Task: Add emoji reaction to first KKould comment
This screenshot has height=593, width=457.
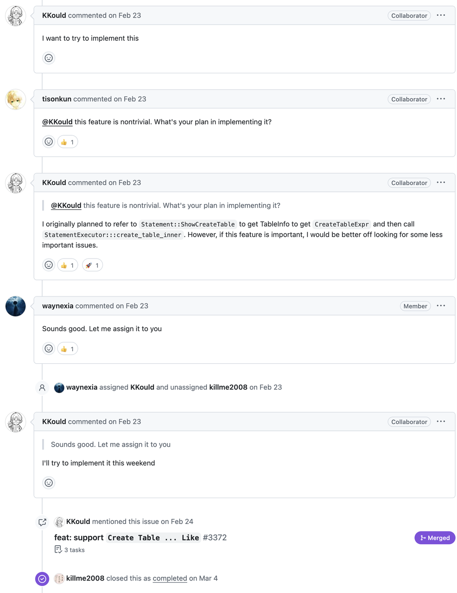Action: pyautogui.click(x=49, y=58)
